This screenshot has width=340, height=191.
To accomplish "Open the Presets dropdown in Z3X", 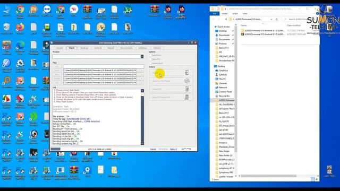I will click(142, 57).
